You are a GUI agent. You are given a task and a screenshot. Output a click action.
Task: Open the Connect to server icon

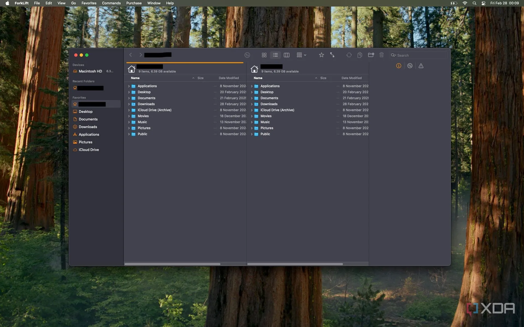[332, 55]
